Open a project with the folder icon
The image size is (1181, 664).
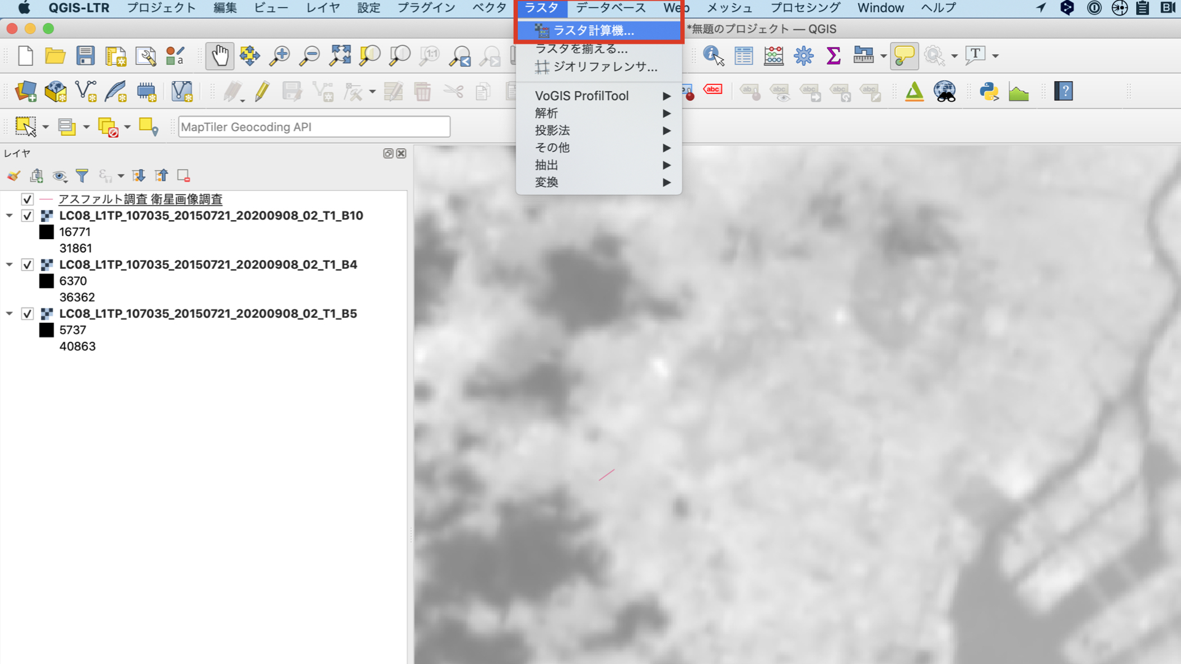click(x=55, y=56)
